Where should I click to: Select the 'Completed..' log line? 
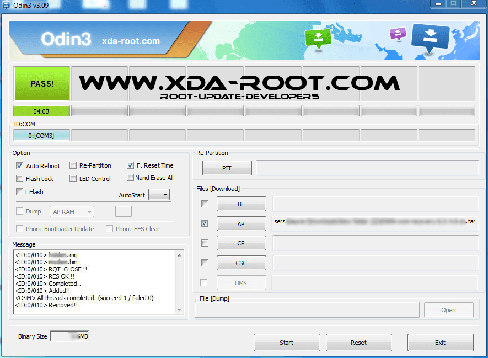[48, 284]
